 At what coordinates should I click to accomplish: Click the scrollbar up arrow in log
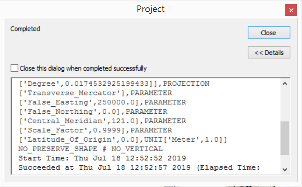[x=285, y=84]
